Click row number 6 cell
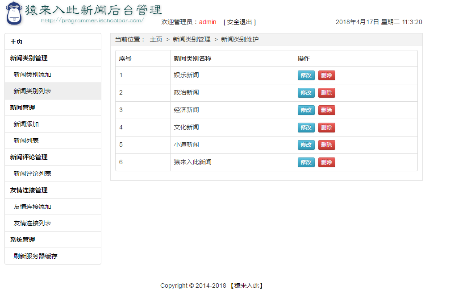Screen dimensions: 450x302 143,162
